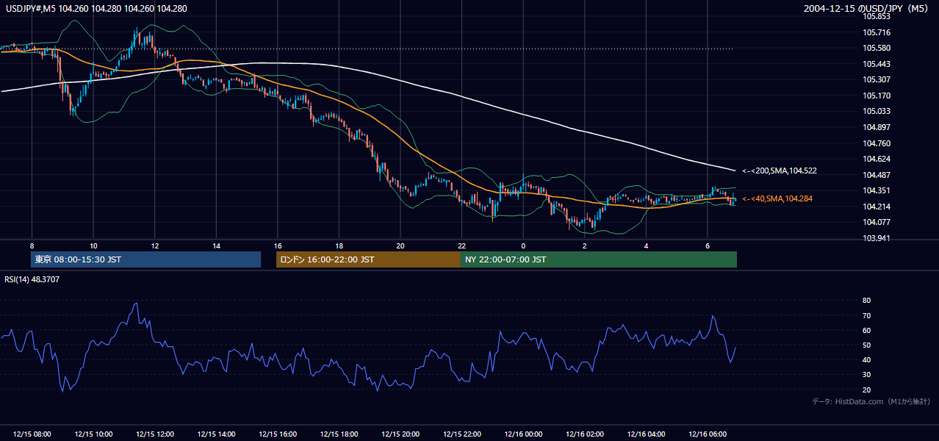Click price axis value 104.214
This screenshot has width=939, height=441.
877,207
